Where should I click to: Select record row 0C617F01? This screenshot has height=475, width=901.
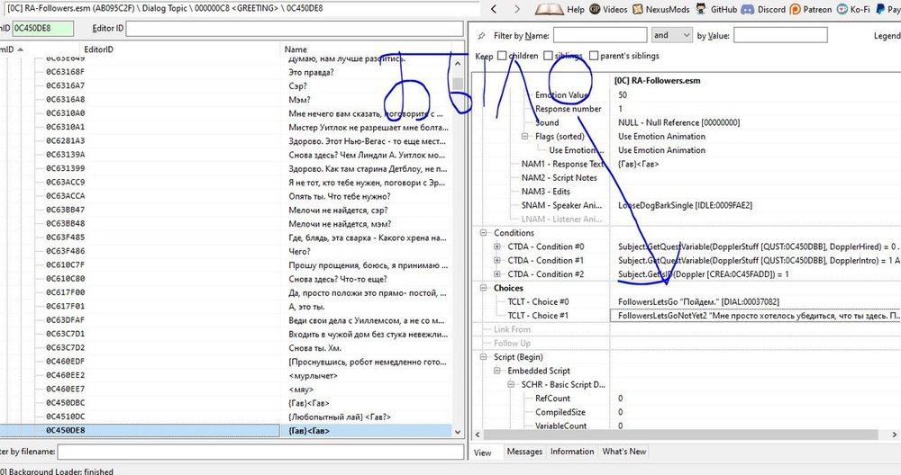(226, 307)
